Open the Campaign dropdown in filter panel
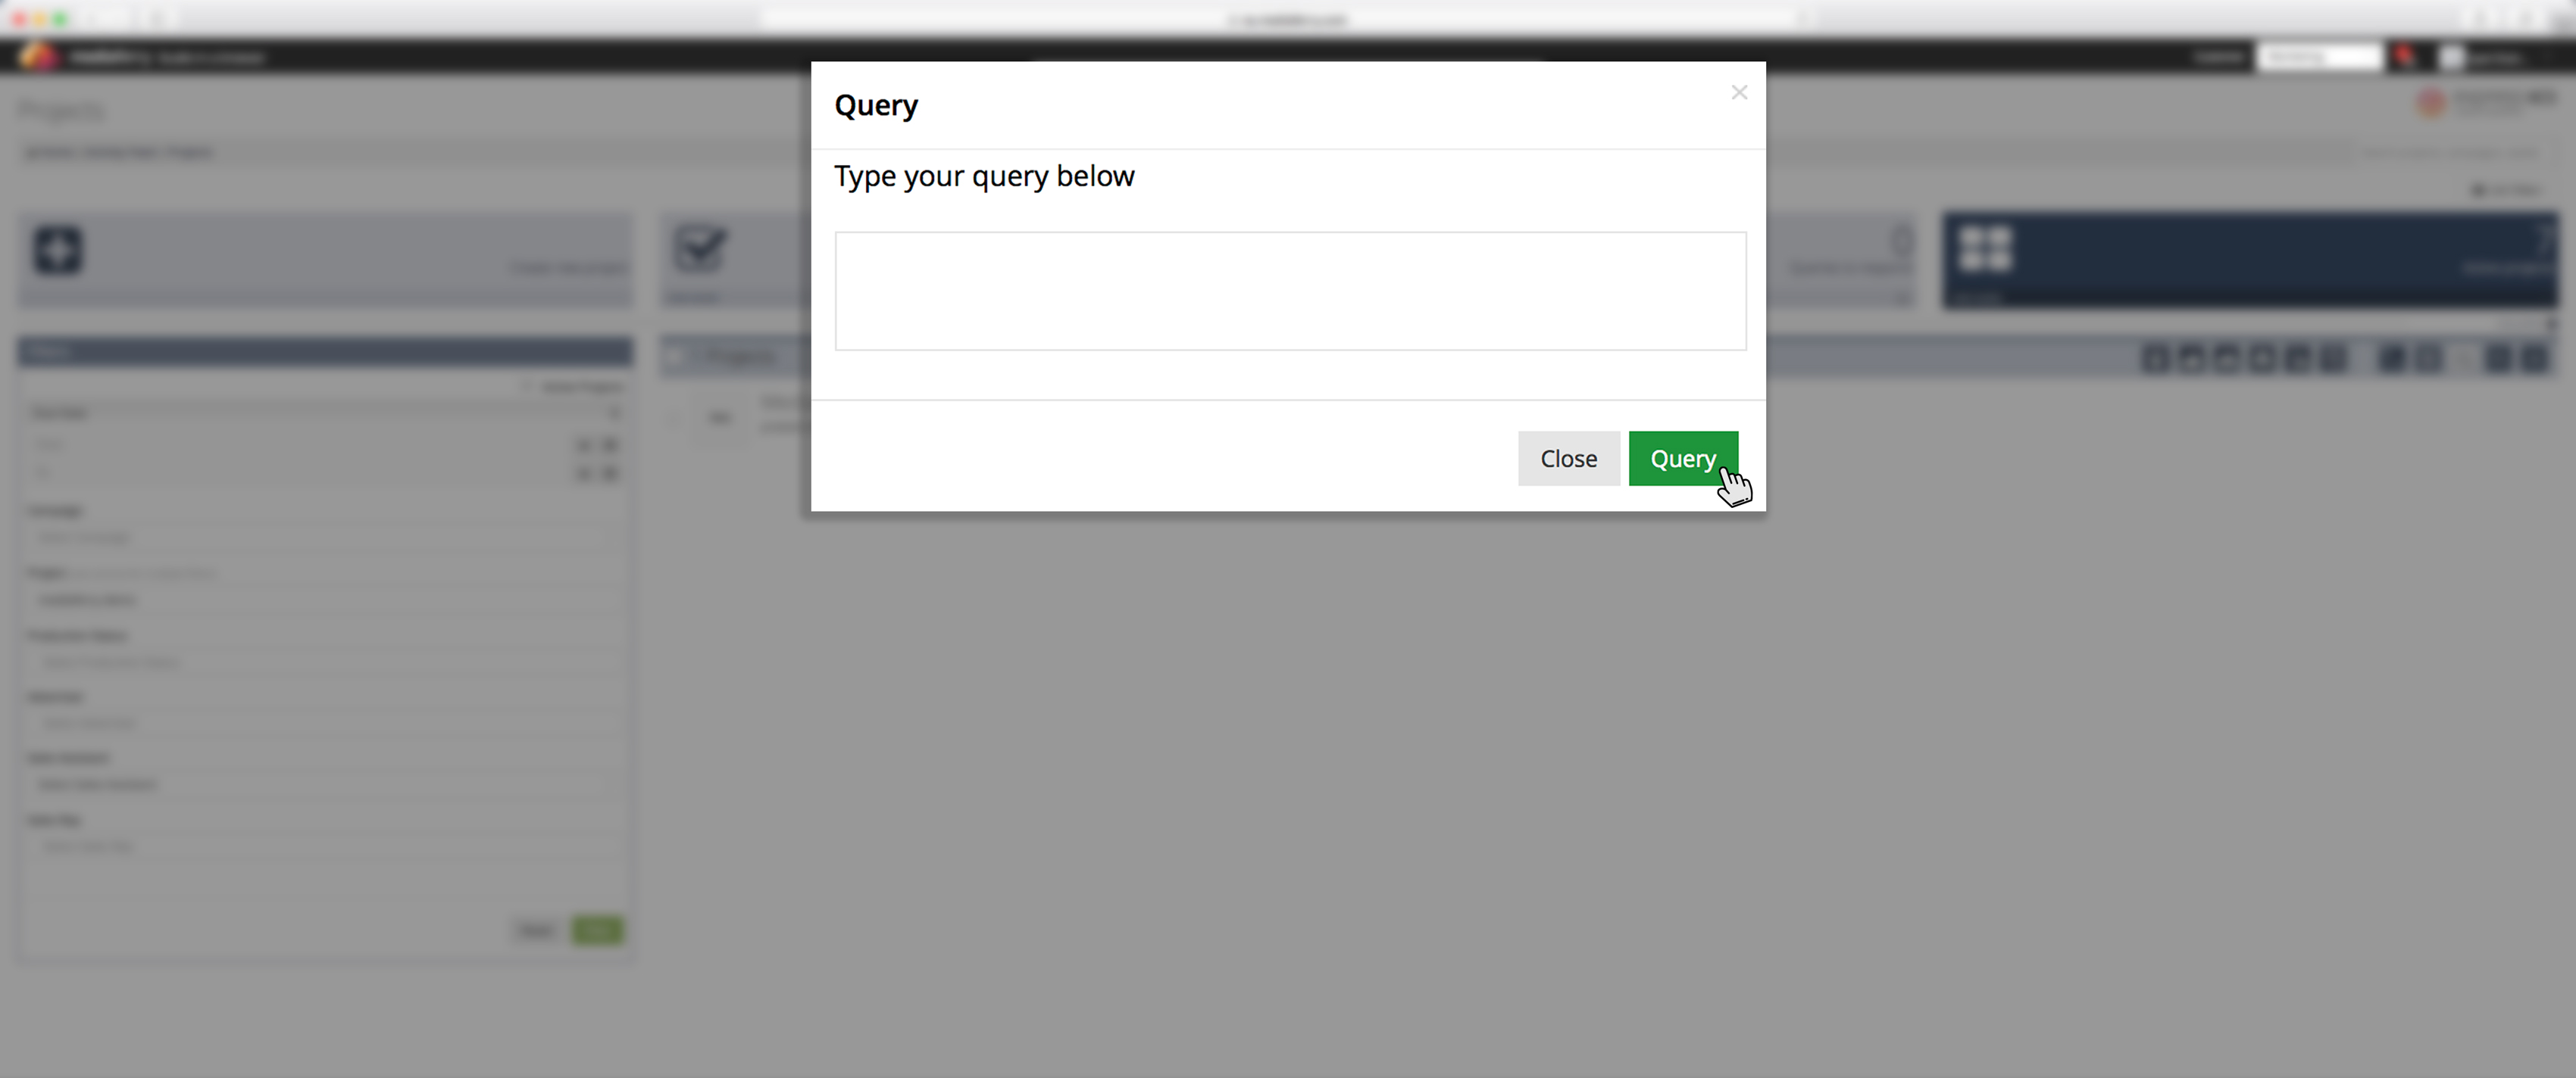The image size is (2576, 1078). 324,537
